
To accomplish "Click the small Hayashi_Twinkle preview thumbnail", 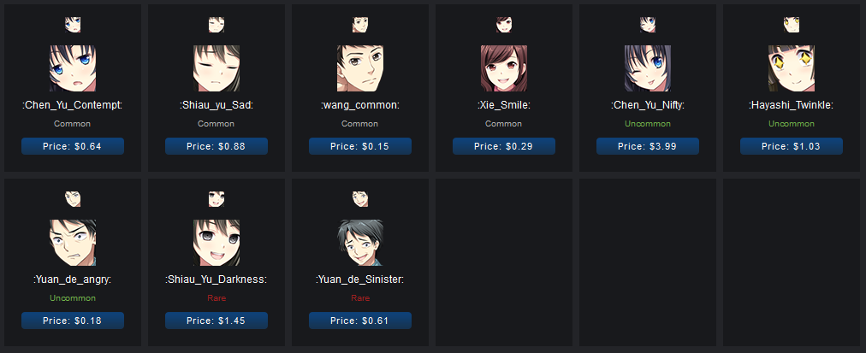I will (x=792, y=25).
